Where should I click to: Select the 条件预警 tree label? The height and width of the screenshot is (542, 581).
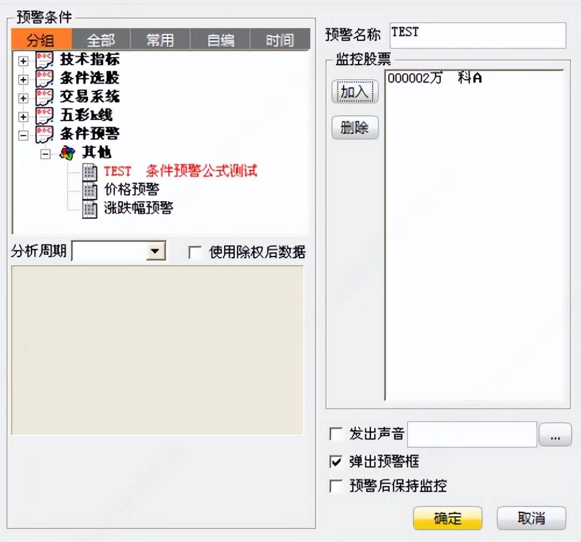coord(90,133)
